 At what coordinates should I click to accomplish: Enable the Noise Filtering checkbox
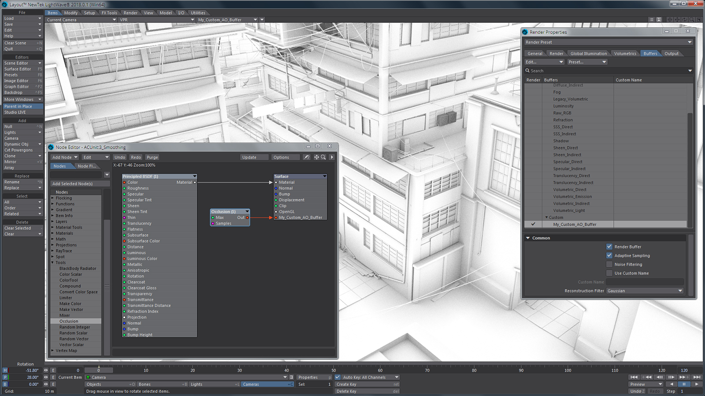pyautogui.click(x=609, y=264)
